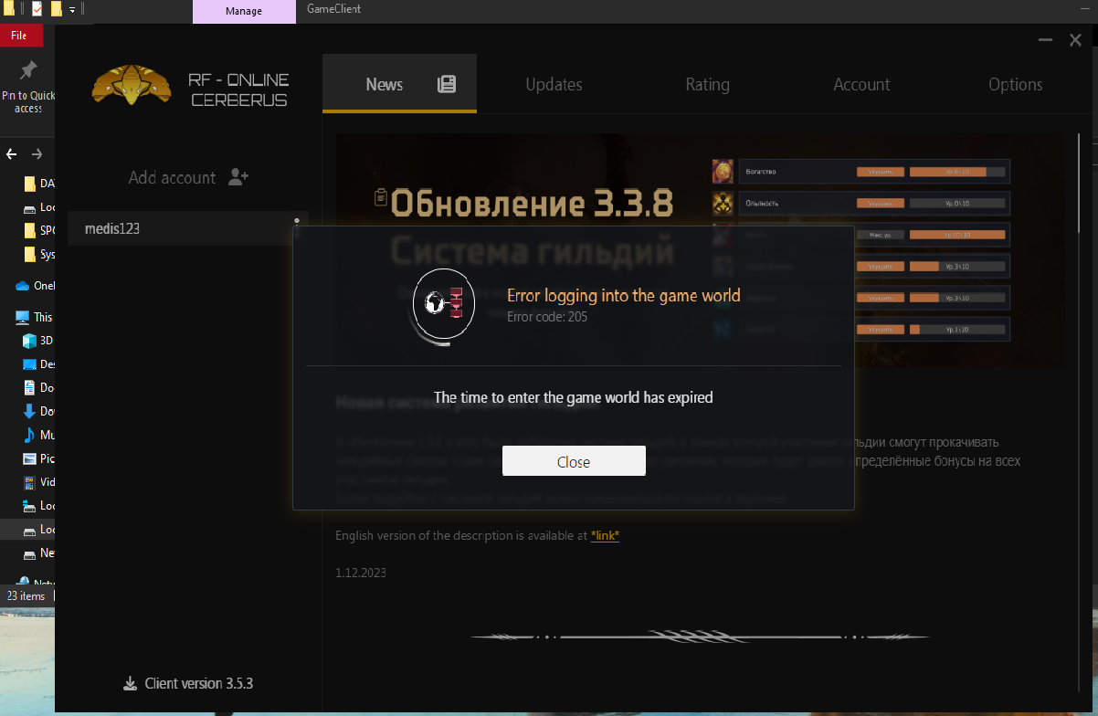
Task: Open the Documents page icon in Explorer tree
Action: (29, 387)
